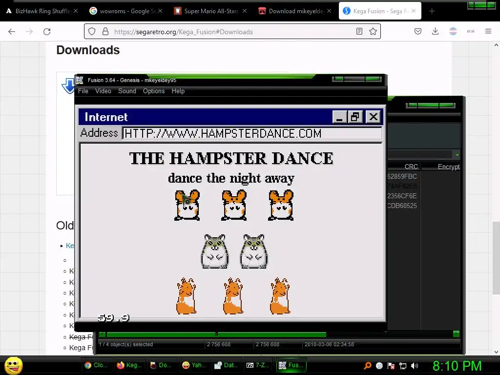Click the emulated HTTP://WWW.HAMPSTERDANCE.COM address field
This screenshot has width=500, height=375.
(x=252, y=133)
